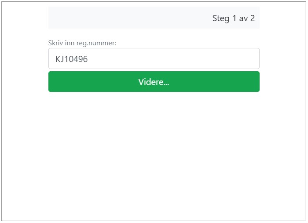Click the empty area of the reg.nummer field

pyautogui.click(x=173, y=58)
